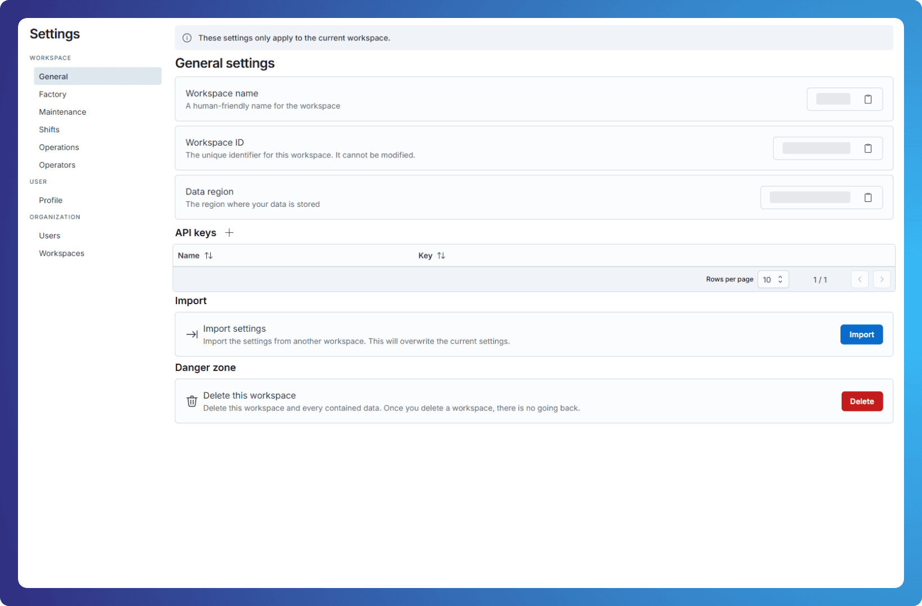Add a new API key with plus icon
This screenshot has width=922, height=606.
click(229, 233)
